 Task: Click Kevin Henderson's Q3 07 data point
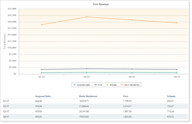point(132,20)
